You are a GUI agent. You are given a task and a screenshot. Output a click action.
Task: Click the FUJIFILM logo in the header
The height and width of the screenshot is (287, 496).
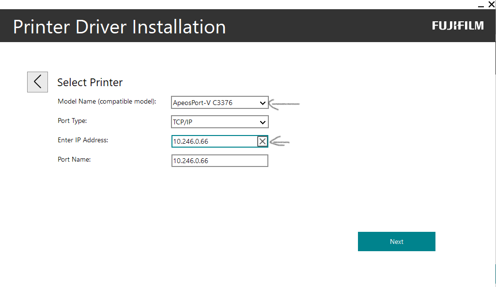tap(458, 26)
